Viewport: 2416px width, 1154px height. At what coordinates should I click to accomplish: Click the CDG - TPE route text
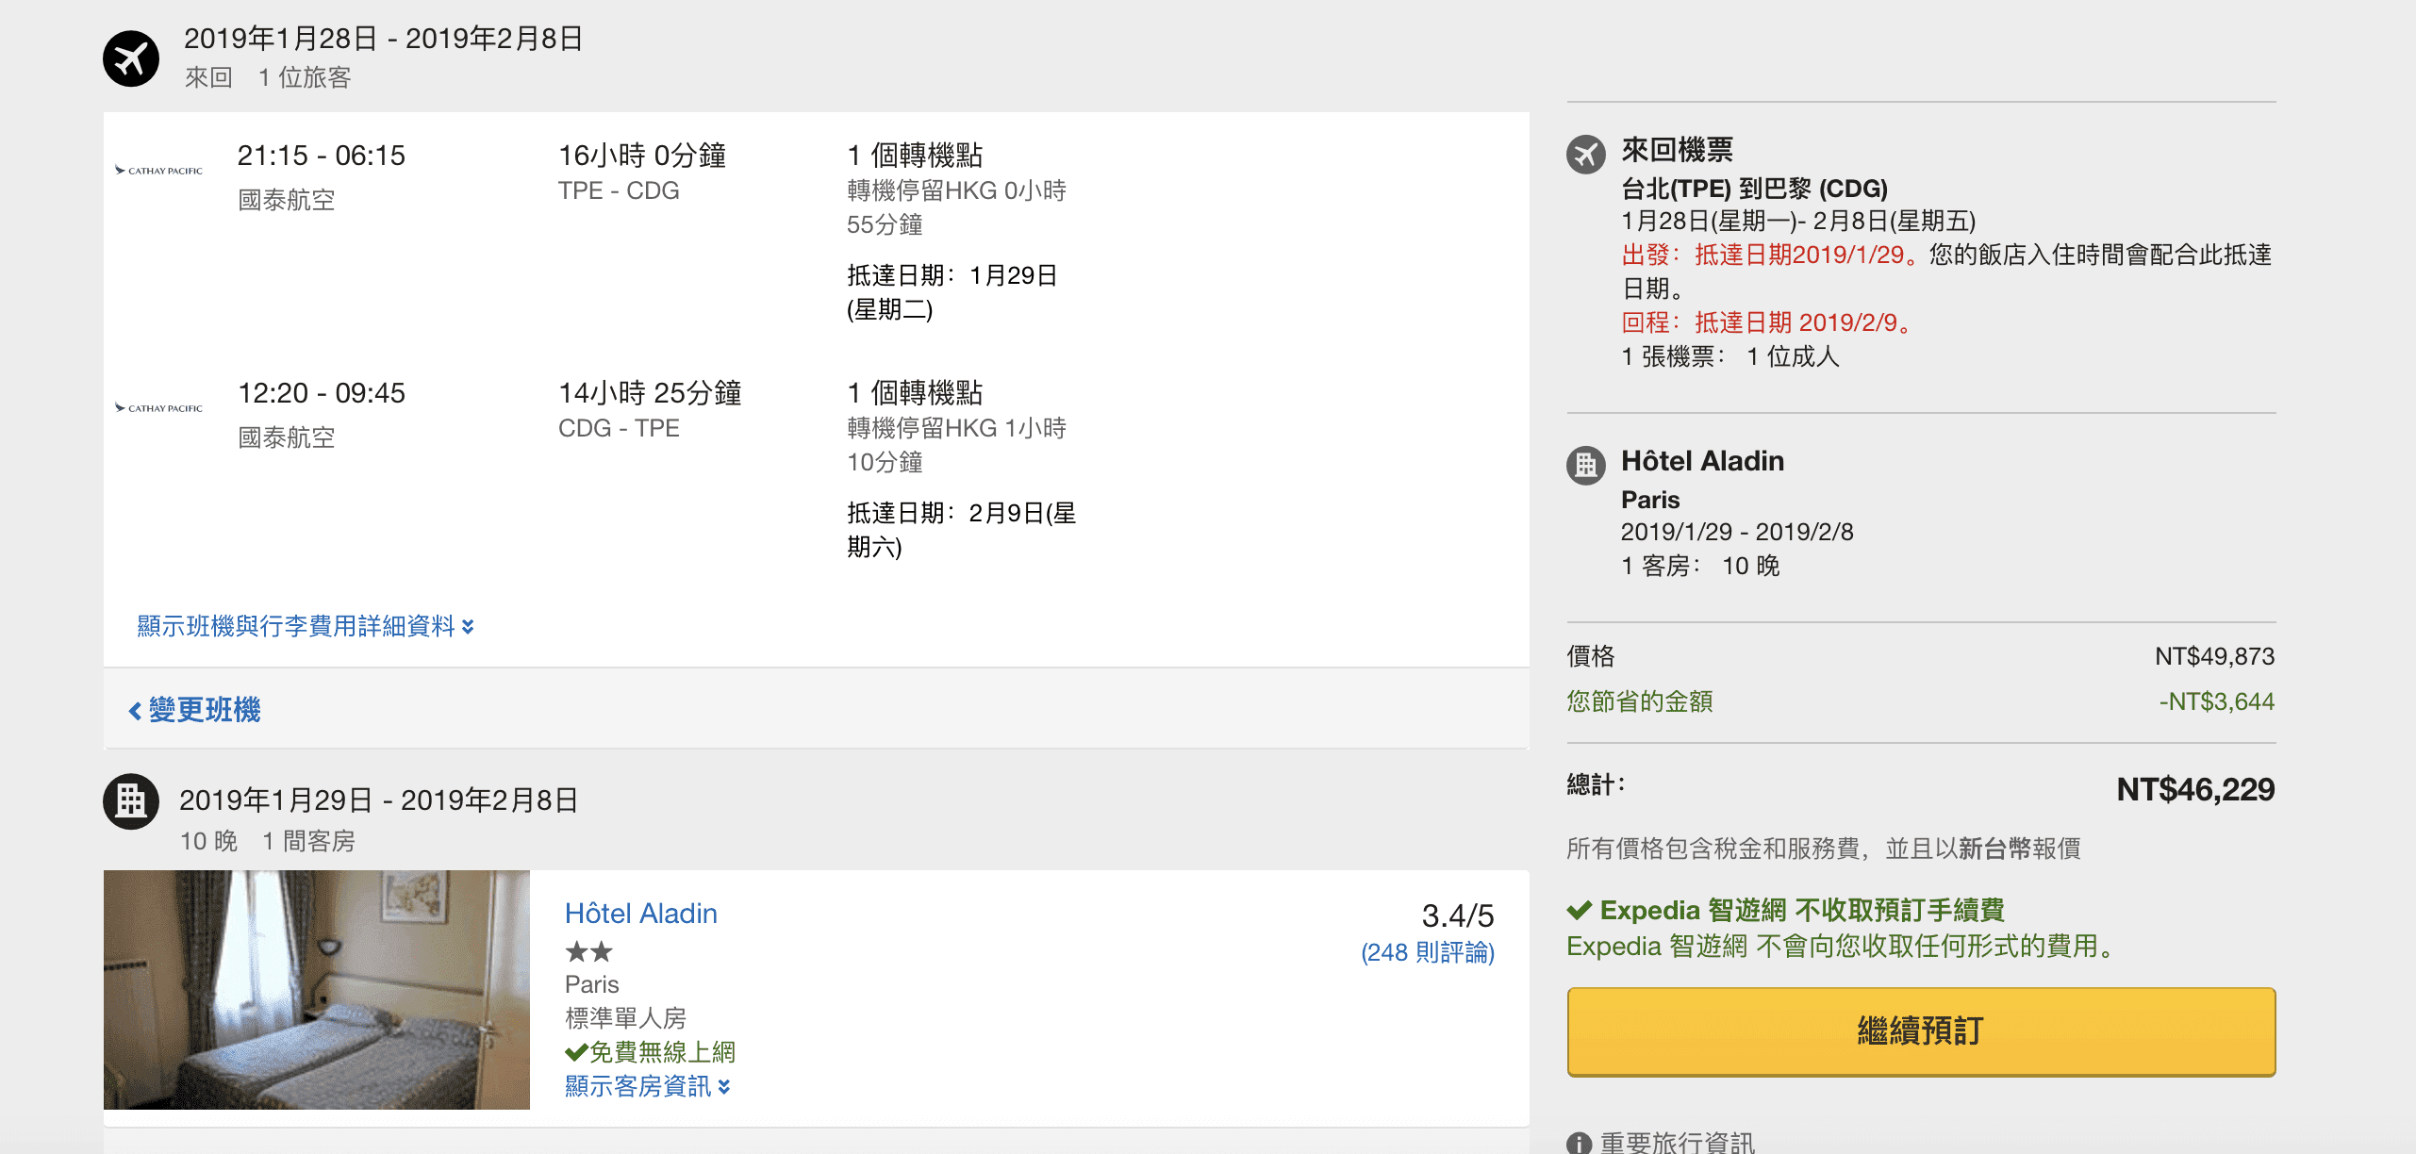pyautogui.click(x=619, y=428)
